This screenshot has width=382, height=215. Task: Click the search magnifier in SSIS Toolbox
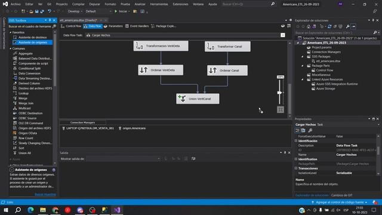[x=54, y=26]
